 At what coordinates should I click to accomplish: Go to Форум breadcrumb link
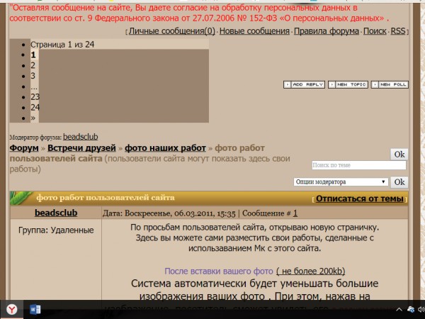24,148
